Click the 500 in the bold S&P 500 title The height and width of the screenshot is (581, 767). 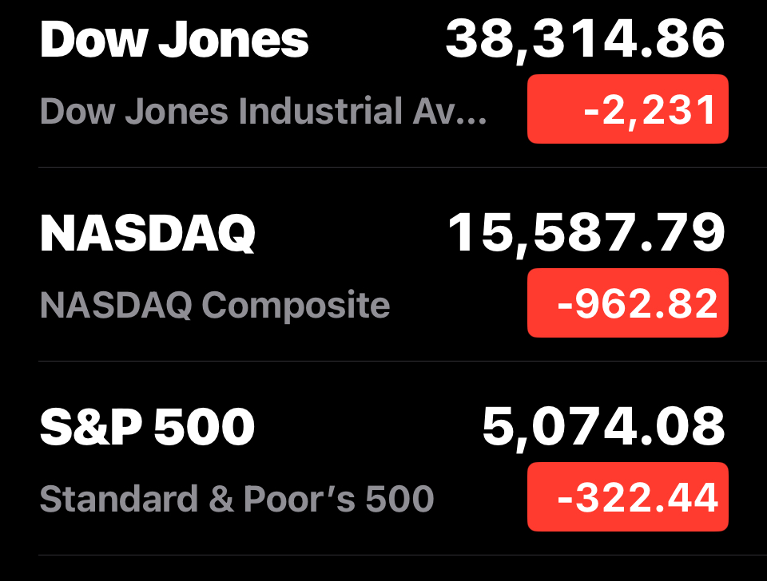tap(204, 427)
